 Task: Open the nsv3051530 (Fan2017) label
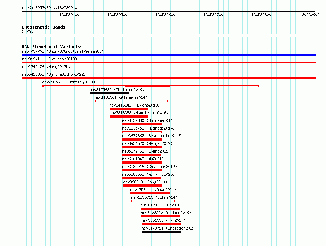pos(163,220)
